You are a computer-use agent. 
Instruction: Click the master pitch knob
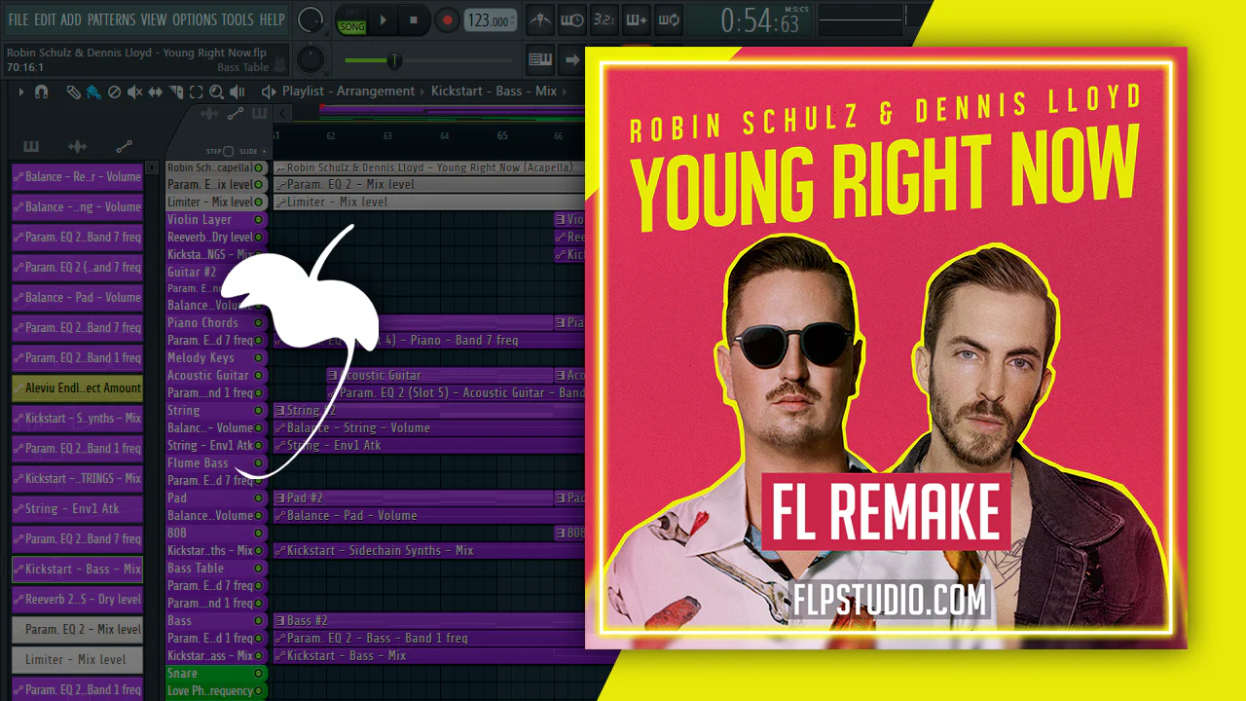(311, 58)
